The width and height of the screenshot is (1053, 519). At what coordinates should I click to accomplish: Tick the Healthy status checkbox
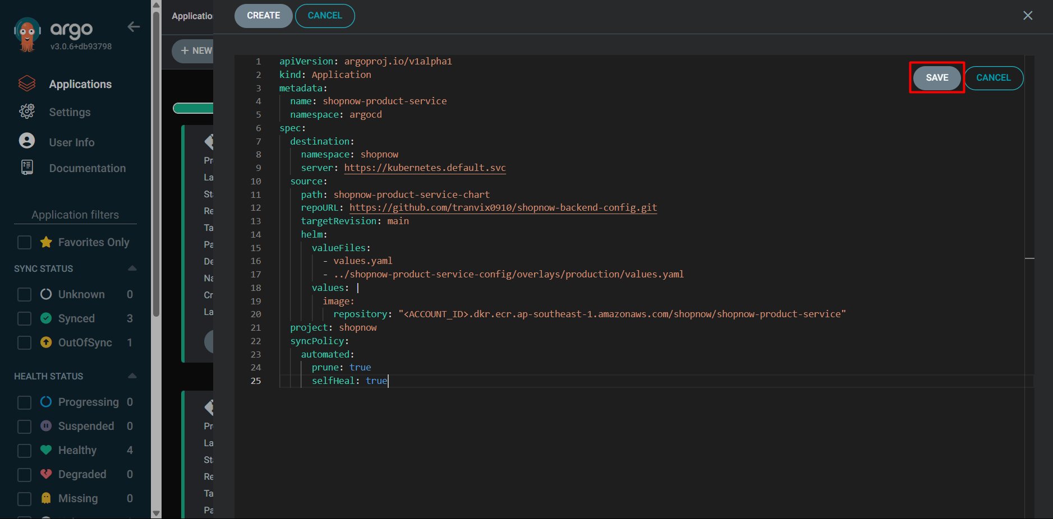[x=24, y=451]
